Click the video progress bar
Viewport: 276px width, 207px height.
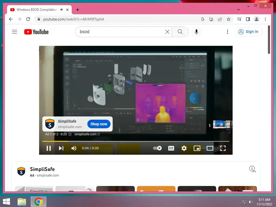point(136,141)
